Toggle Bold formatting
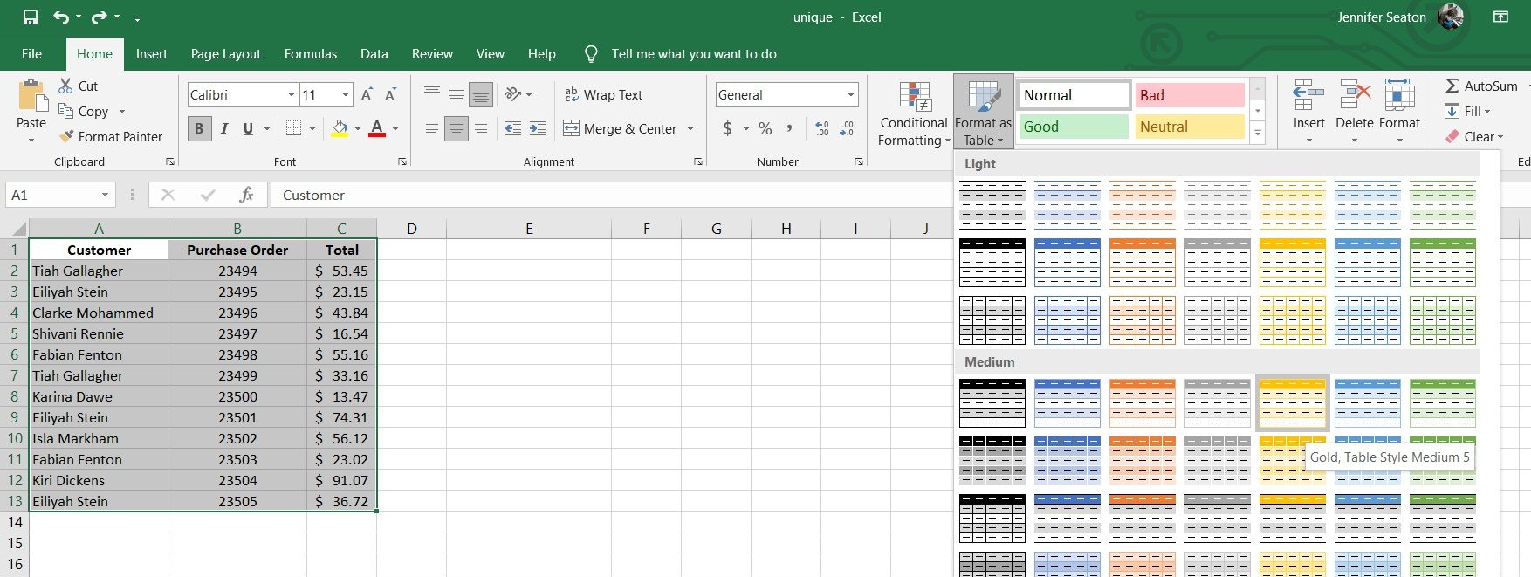Image resolution: width=1531 pixels, height=577 pixels. [199, 129]
